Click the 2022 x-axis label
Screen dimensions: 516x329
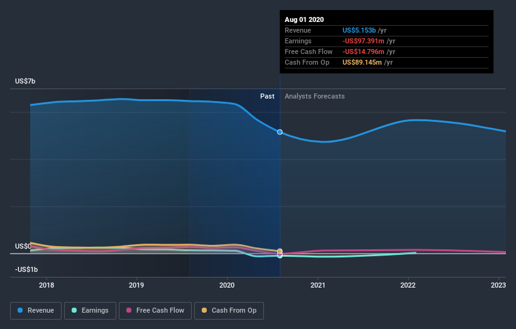(408, 285)
